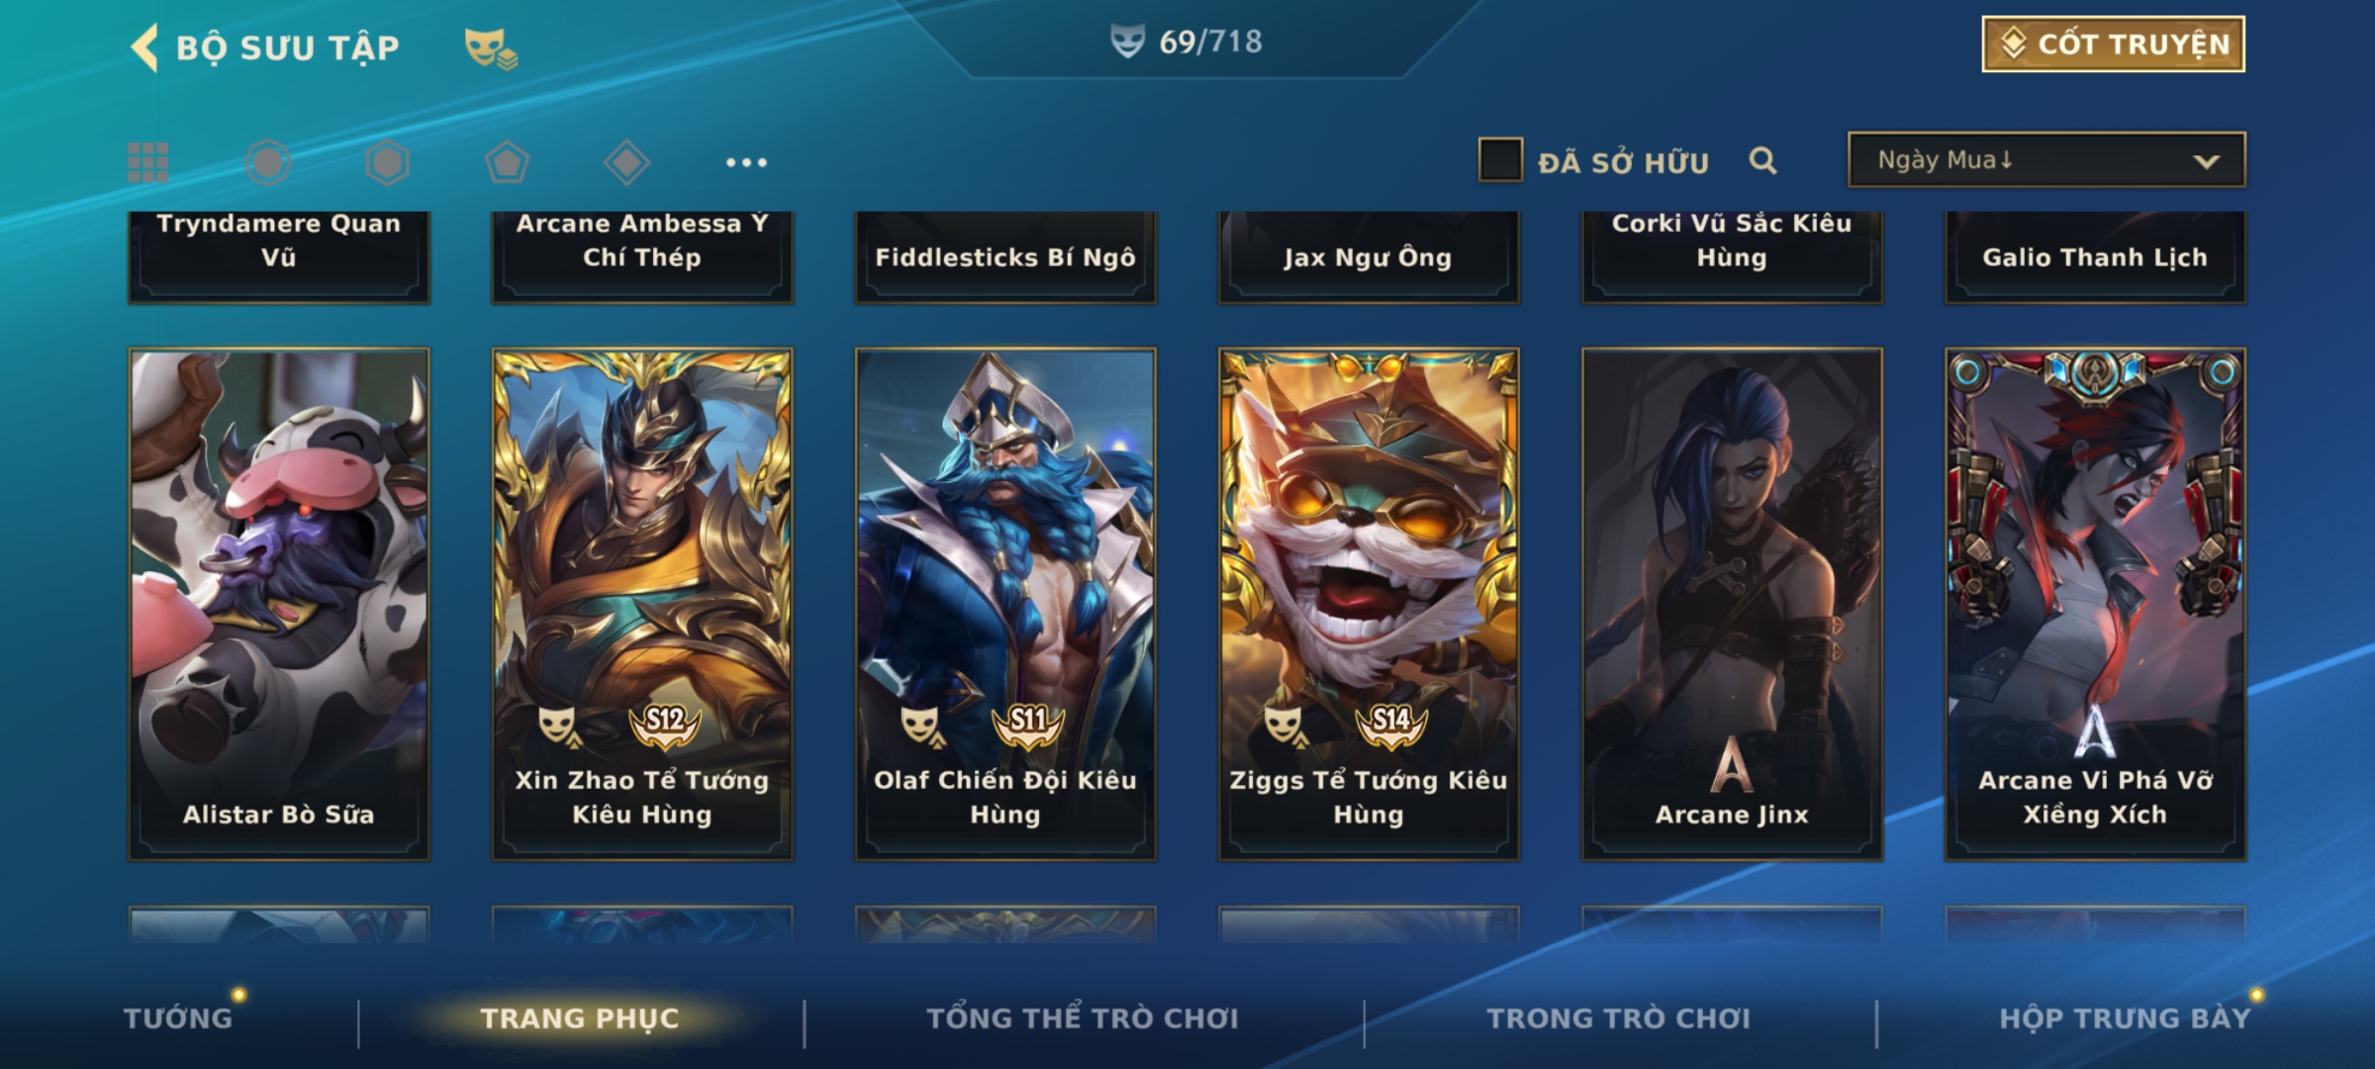Show more filters with three dots
Viewport: 2375px width, 1069px height.
point(746,162)
